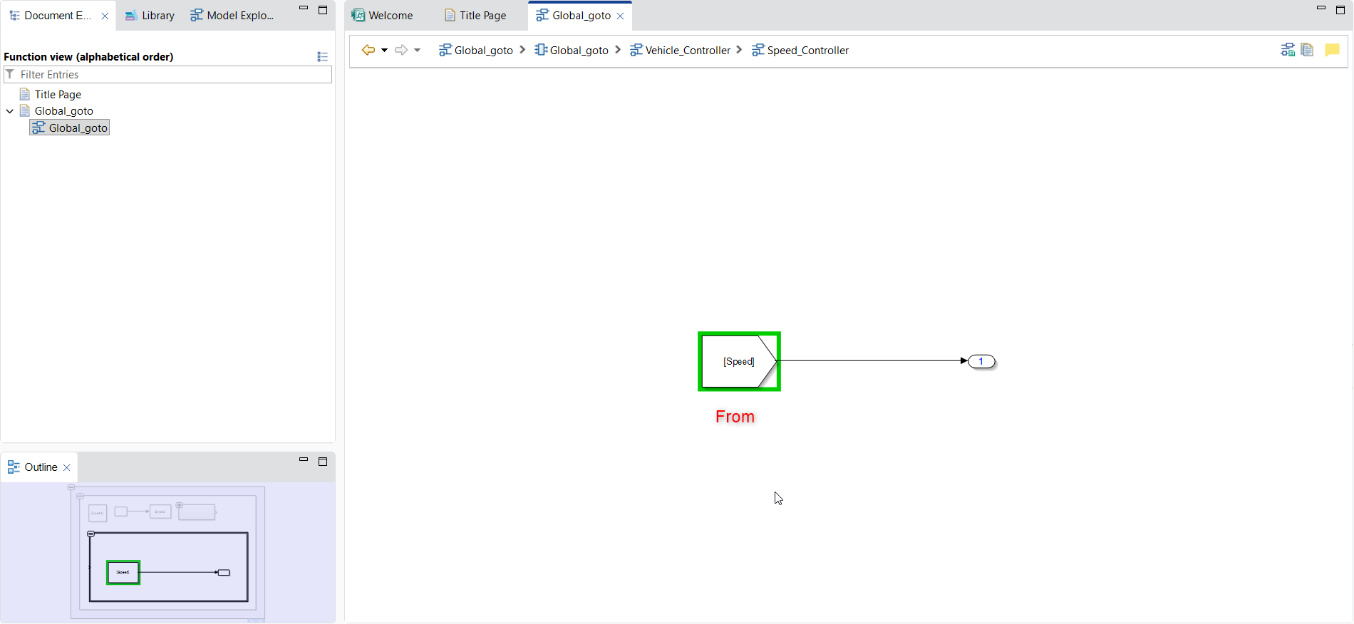
Task: Minimize the Outline panel
Action: (x=304, y=460)
